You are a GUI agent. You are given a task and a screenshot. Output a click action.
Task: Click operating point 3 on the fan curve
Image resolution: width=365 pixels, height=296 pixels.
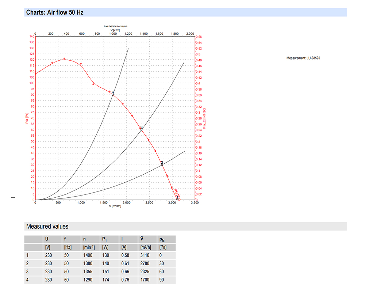141,130
